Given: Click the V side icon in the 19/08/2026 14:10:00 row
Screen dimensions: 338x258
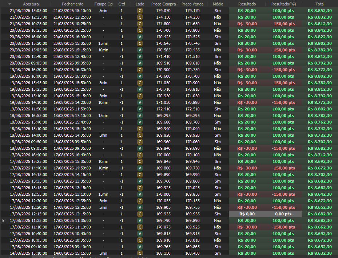Looking at the screenshot, I should coord(140,102).
